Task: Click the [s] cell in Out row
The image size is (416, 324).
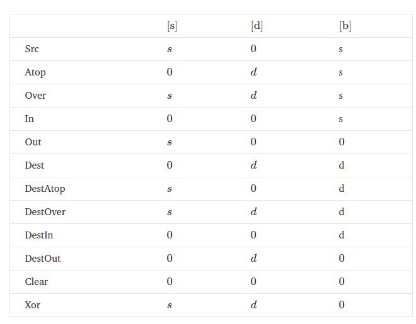Action: [x=169, y=142]
